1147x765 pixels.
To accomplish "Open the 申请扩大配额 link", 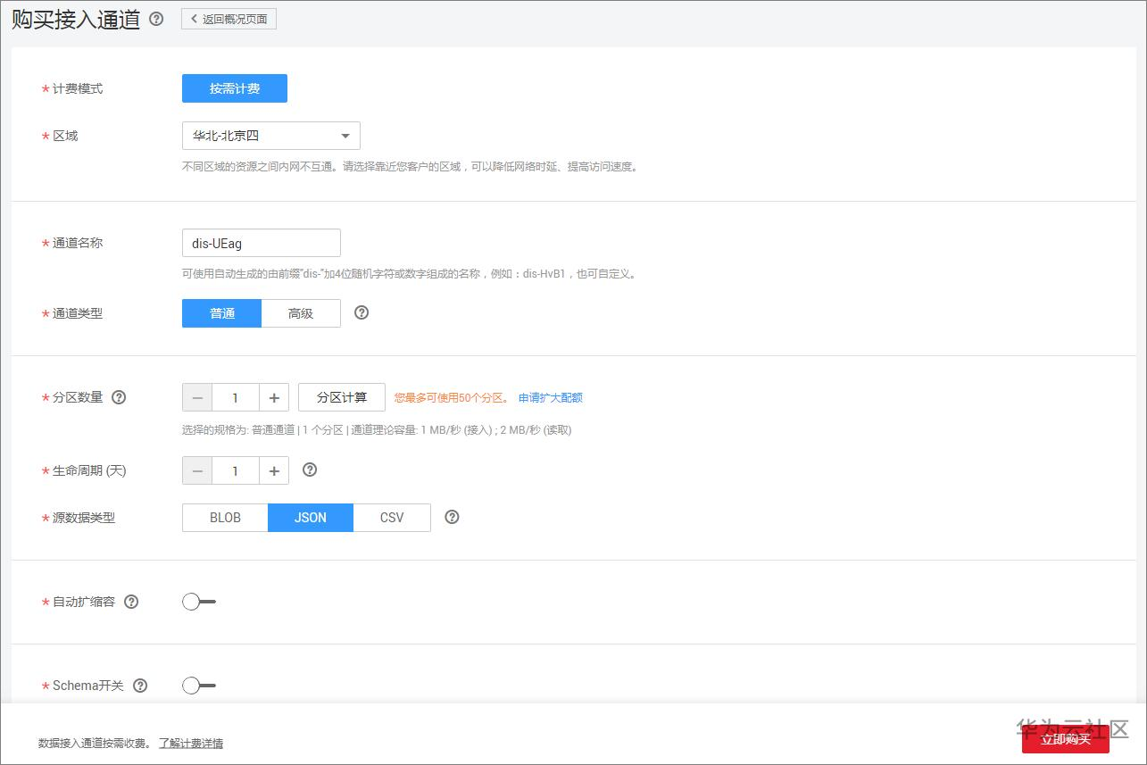I will coord(551,397).
